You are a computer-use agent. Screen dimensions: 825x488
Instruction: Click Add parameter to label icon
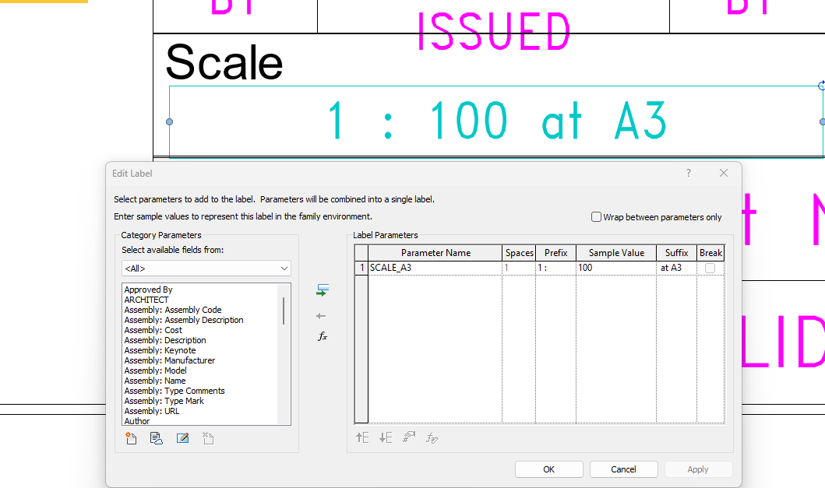coord(323,290)
